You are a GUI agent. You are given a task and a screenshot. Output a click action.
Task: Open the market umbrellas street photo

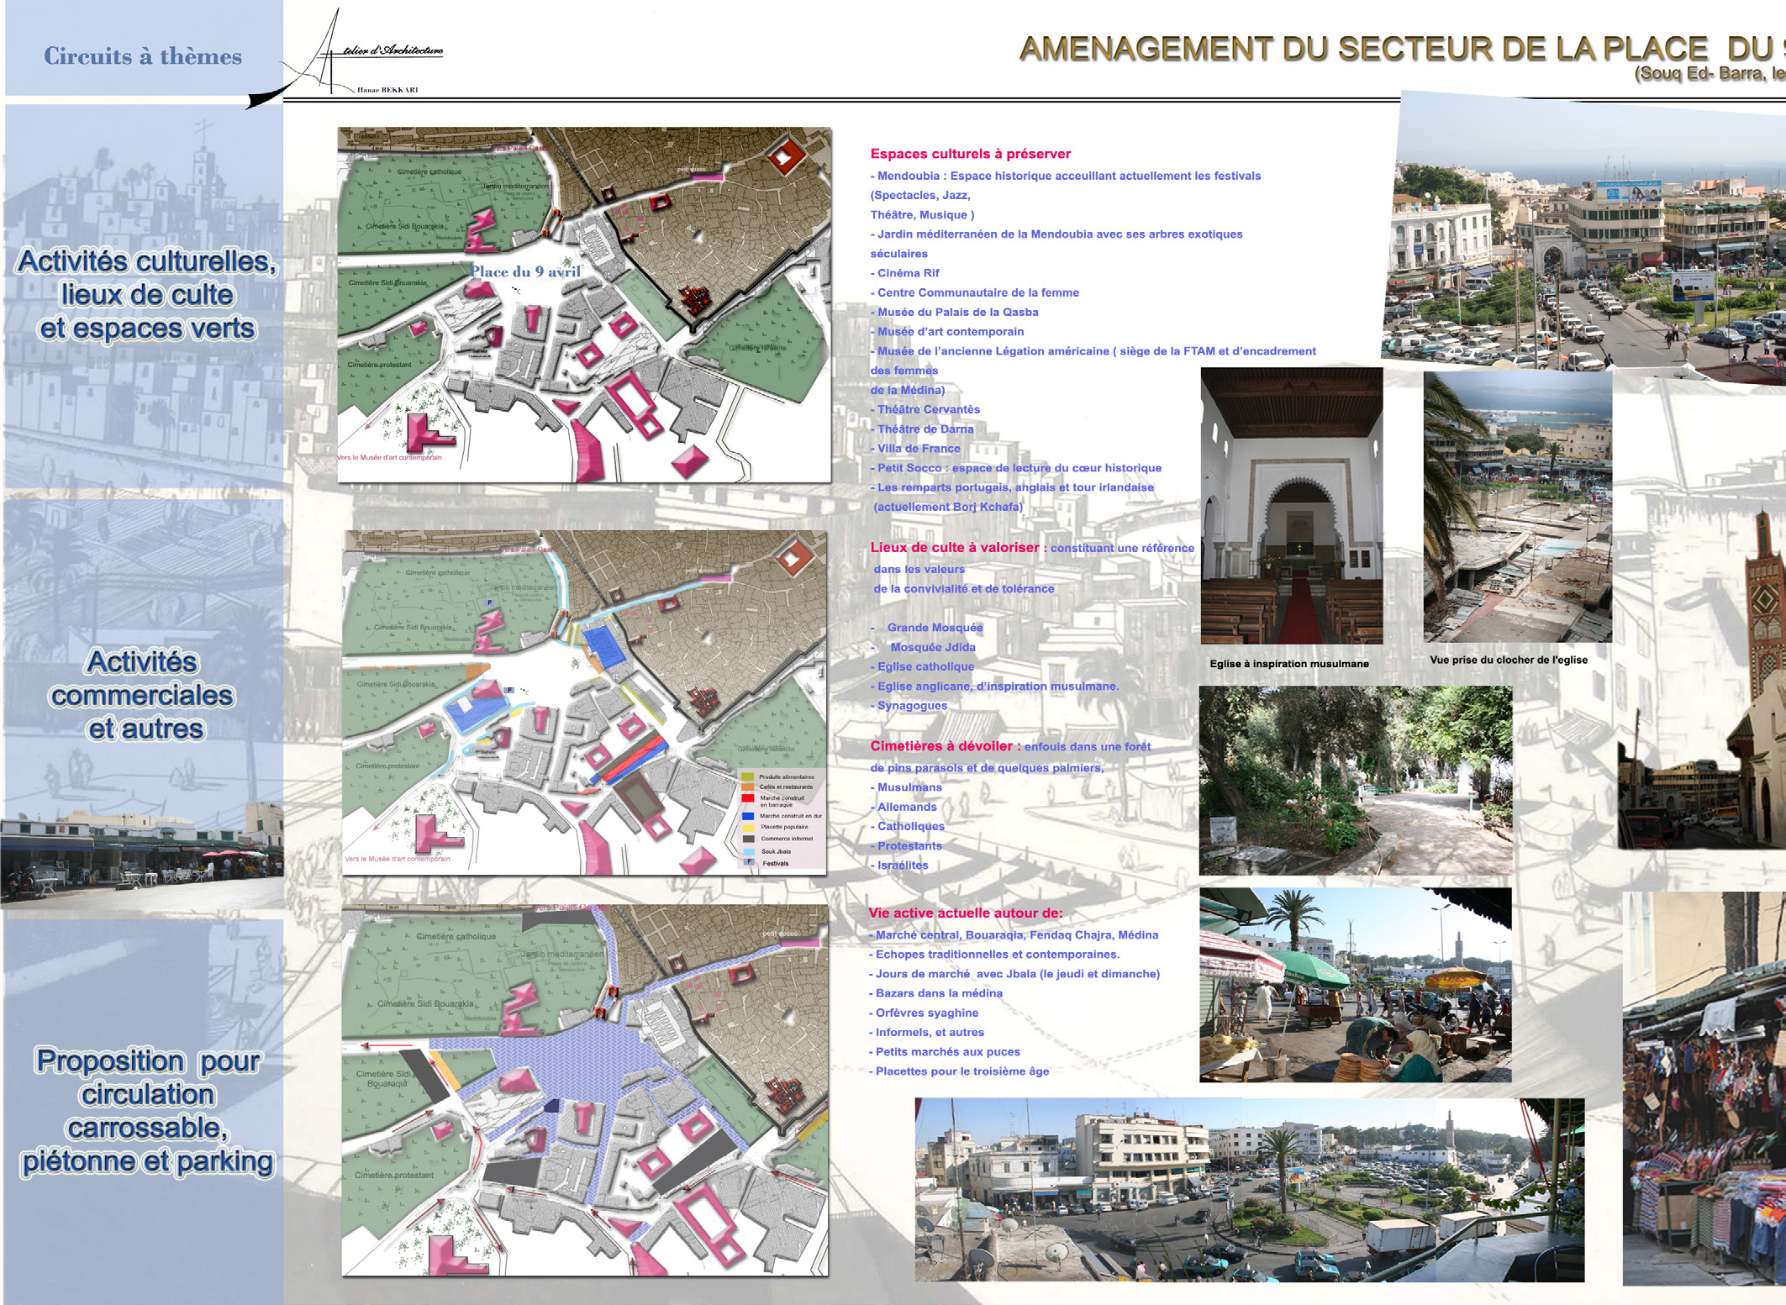pyautogui.click(x=1355, y=984)
